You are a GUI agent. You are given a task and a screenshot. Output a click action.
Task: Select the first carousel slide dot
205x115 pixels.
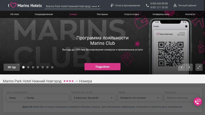(x=23, y=67)
